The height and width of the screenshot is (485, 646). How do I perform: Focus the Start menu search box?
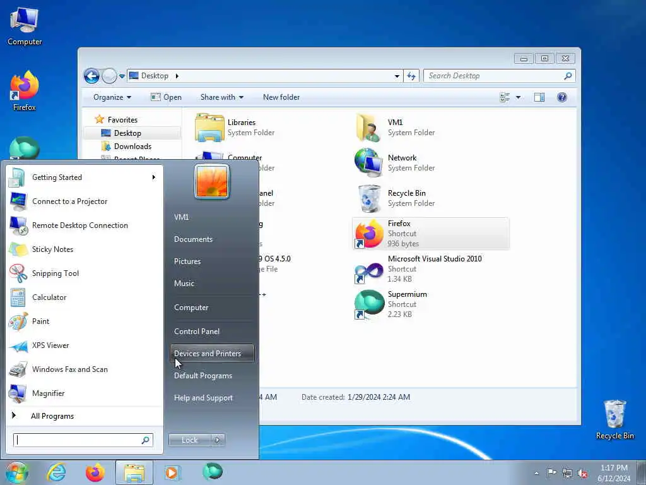click(83, 440)
